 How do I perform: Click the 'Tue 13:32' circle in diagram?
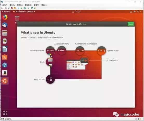[80, 50]
